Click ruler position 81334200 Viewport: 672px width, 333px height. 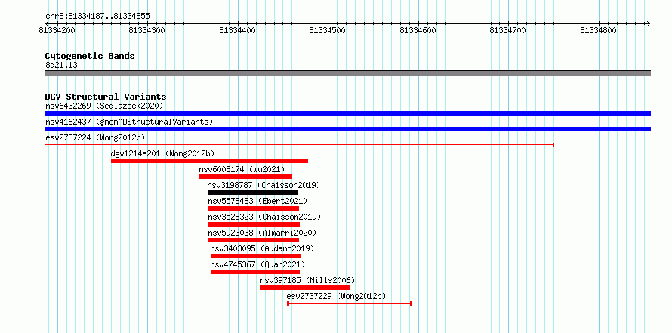(x=57, y=30)
